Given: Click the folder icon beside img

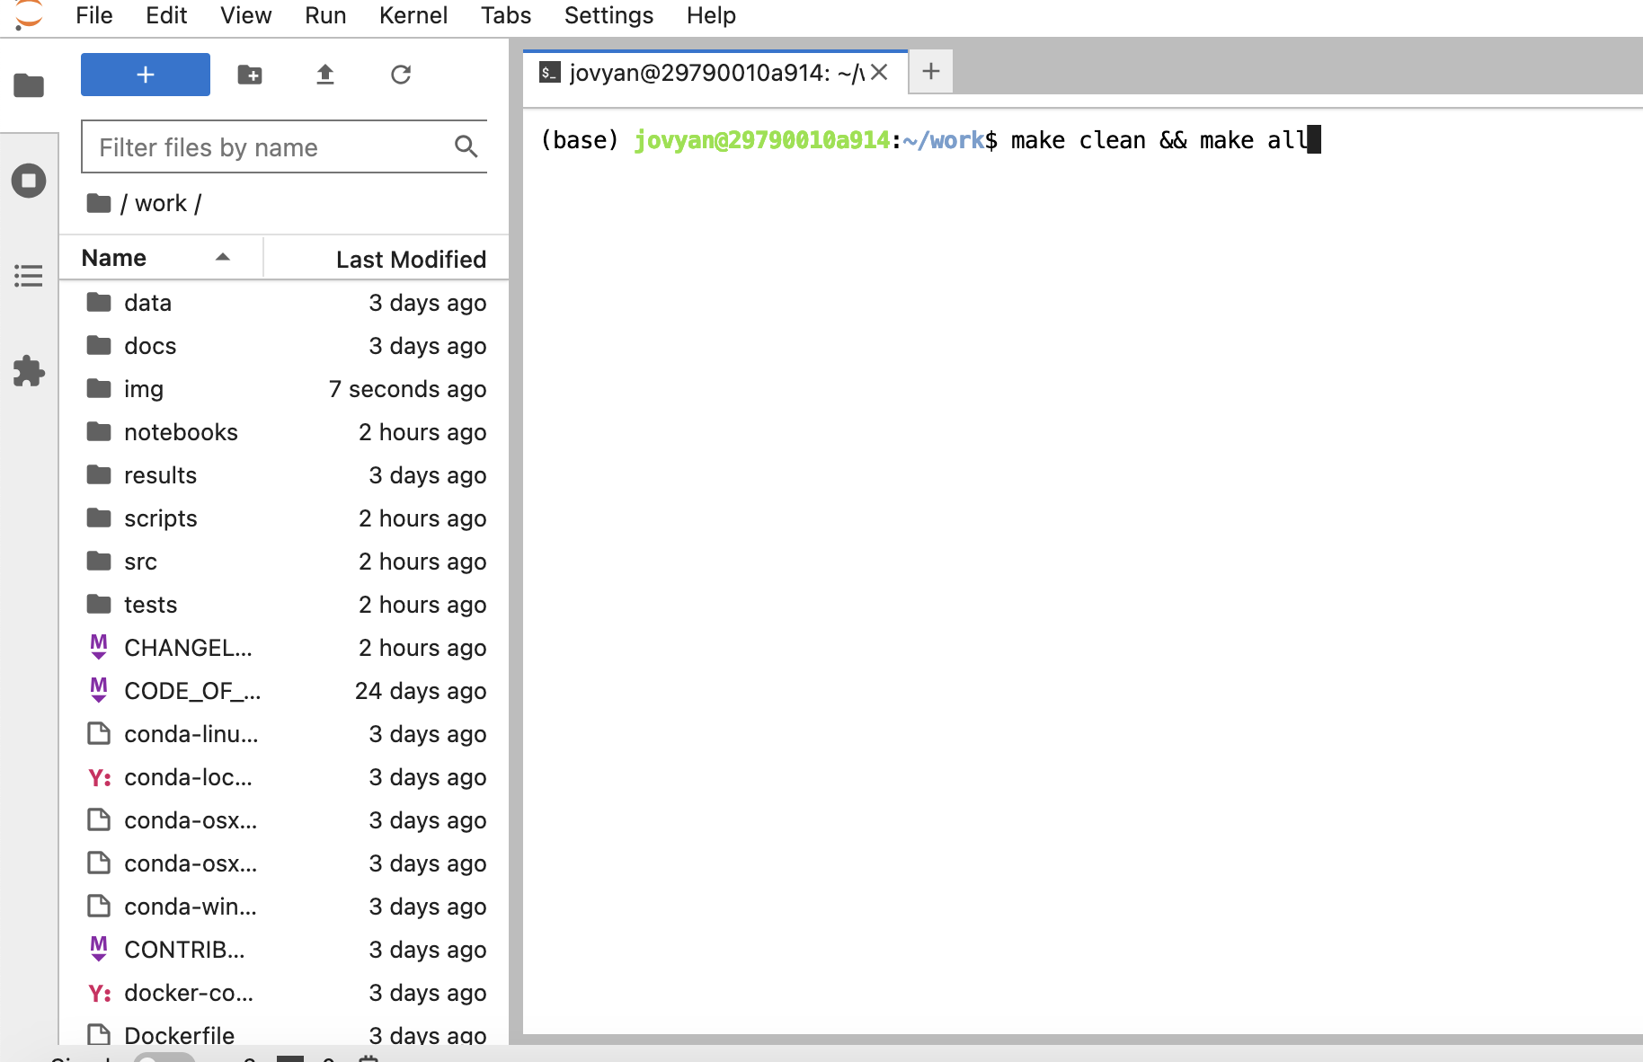Looking at the screenshot, I should pos(99,388).
